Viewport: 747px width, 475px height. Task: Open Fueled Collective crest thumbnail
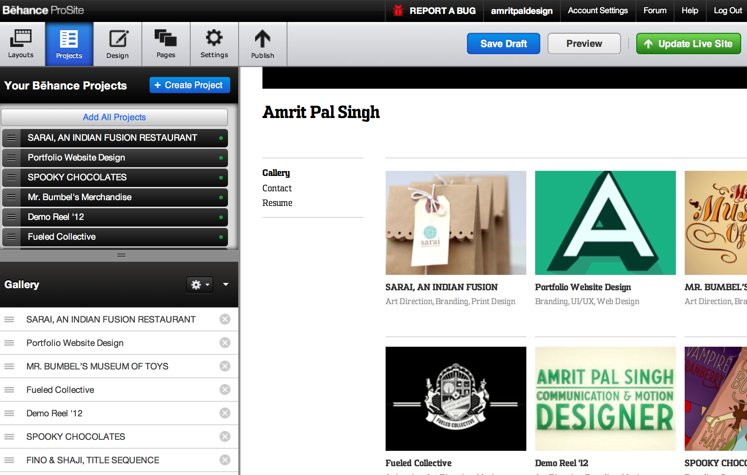tap(456, 399)
